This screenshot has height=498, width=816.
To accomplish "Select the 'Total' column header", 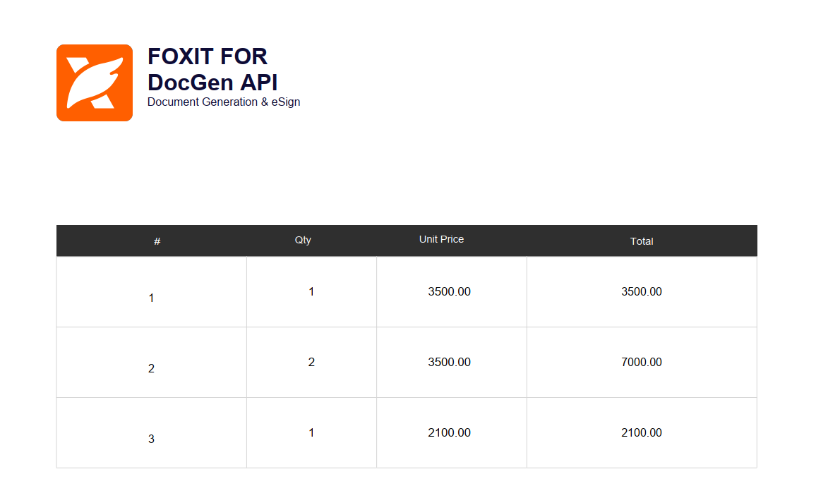I will [642, 241].
